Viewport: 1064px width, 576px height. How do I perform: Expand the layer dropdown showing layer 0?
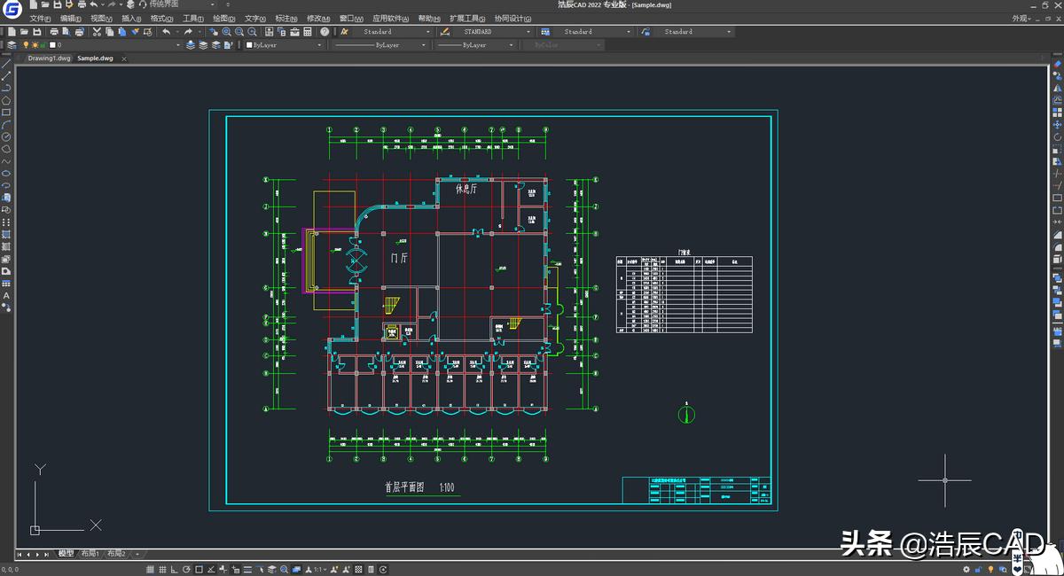177,45
